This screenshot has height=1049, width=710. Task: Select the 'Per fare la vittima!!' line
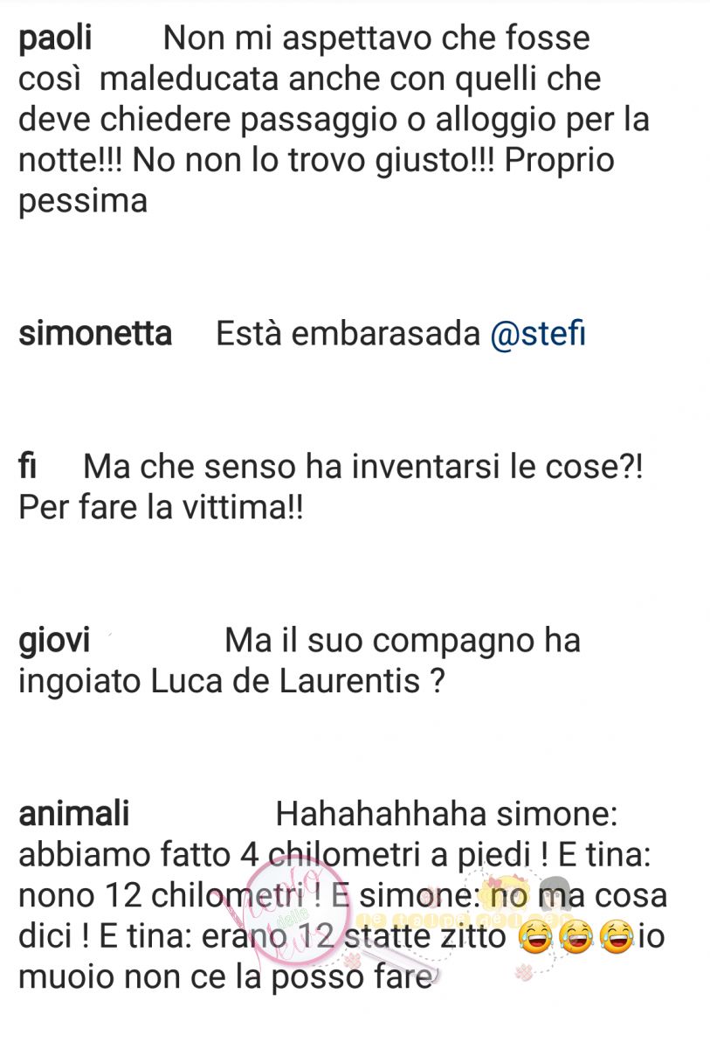(x=160, y=508)
